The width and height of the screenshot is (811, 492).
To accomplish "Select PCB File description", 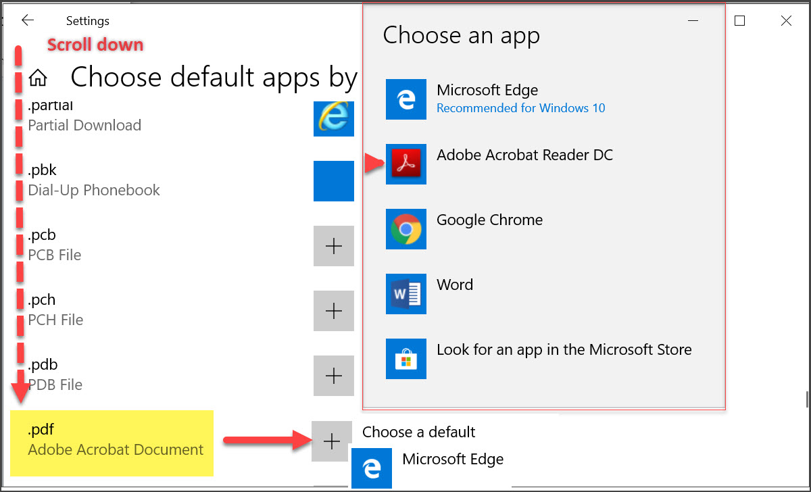I will pos(55,255).
